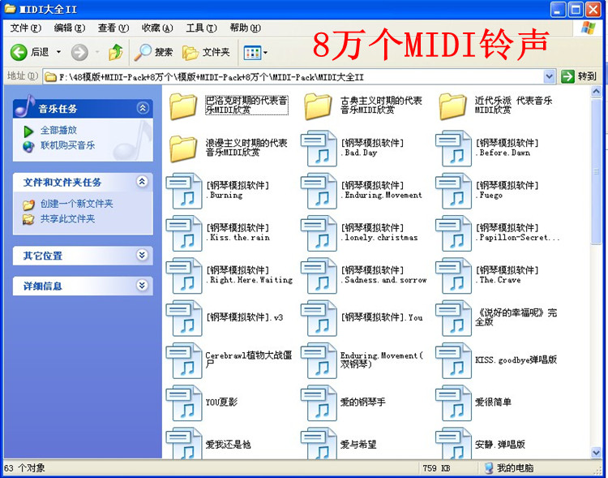Open the 巴洛克时期的代表音乐MIDI欣赏 folder icon

(183, 106)
